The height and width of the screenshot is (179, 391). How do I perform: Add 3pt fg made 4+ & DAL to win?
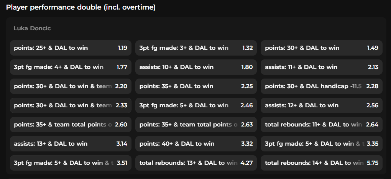[71, 67]
